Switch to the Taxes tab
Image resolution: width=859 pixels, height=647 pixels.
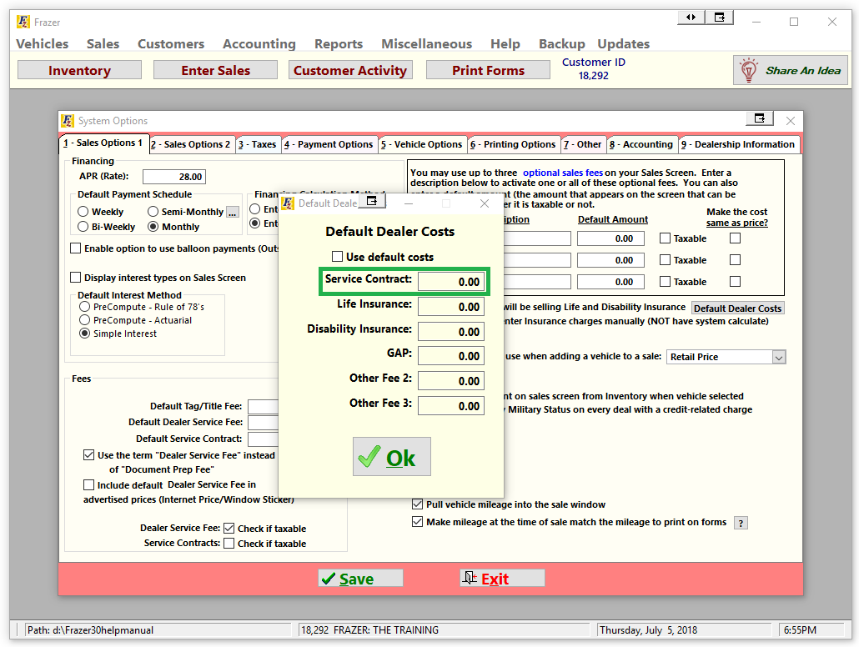(258, 144)
